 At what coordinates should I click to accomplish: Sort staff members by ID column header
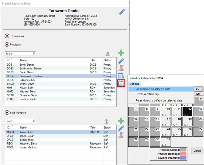[12, 128]
